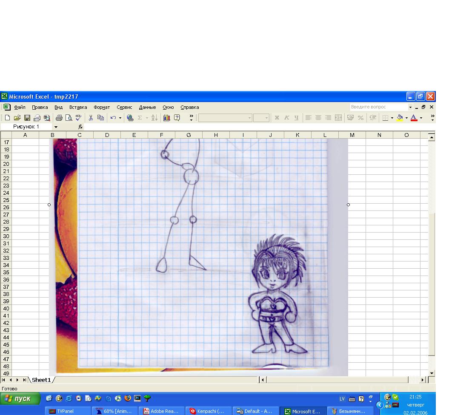Screen dimensions: 449x415
Task: Open a file with the folder icon
Action: (17, 118)
